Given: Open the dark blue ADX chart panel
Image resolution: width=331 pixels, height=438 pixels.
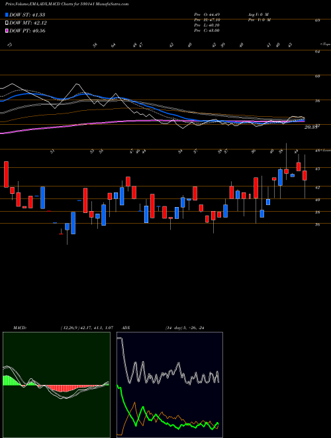Looking at the screenshot, I should point(169,385).
